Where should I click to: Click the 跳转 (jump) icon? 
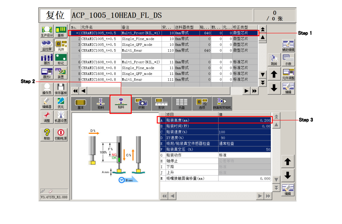pyautogui.click(x=274, y=60)
